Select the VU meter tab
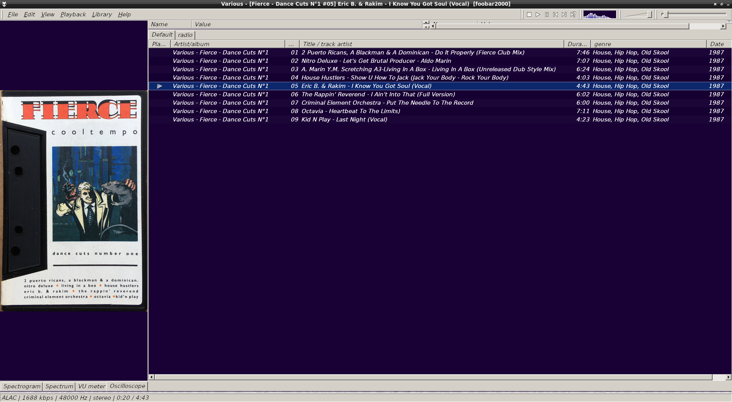 pyautogui.click(x=91, y=386)
